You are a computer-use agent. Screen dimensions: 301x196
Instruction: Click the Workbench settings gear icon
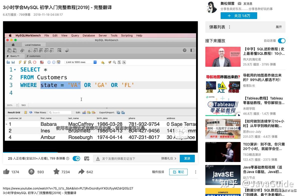click(185, 50)
